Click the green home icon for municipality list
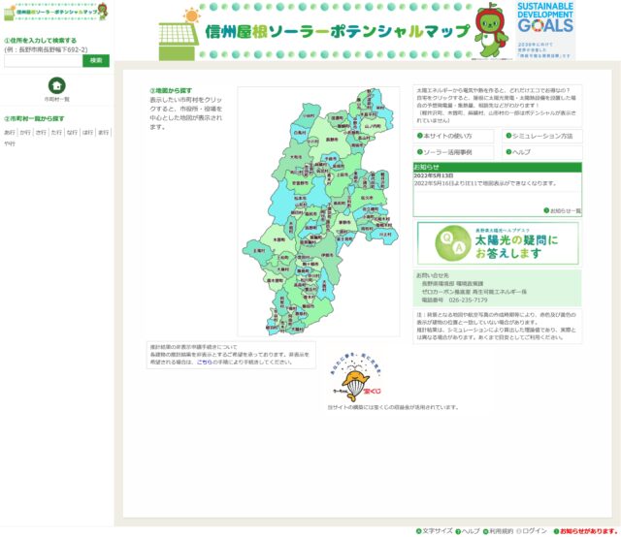 (x=57, y=85)
